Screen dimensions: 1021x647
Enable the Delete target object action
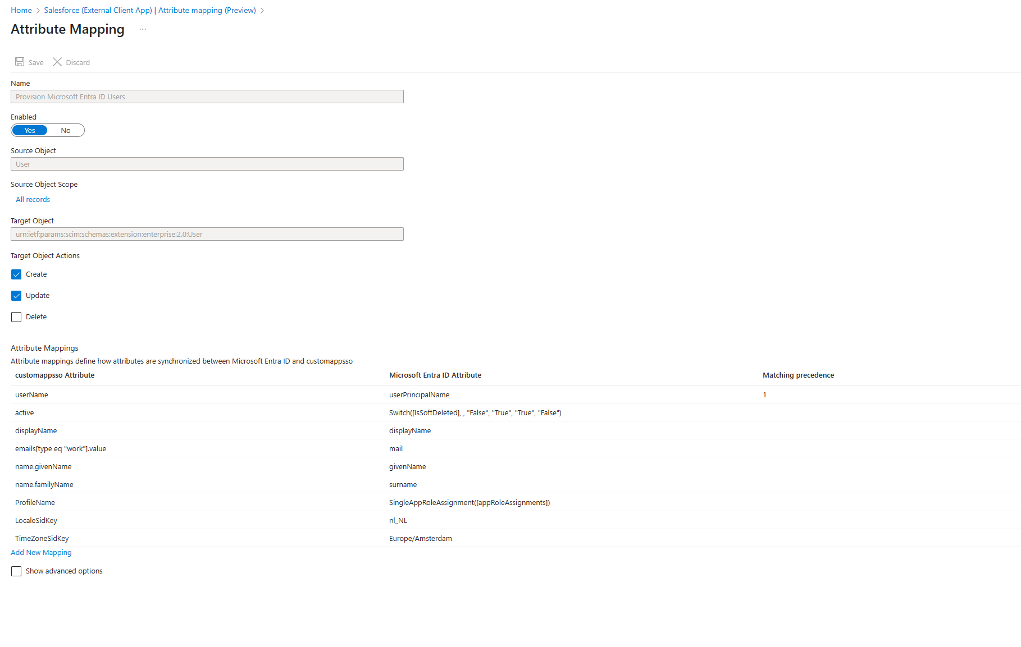coord(16,316)
